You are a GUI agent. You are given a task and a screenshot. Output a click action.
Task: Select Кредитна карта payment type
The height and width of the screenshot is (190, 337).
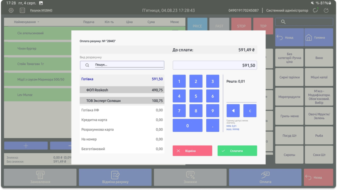pos(122,120)
